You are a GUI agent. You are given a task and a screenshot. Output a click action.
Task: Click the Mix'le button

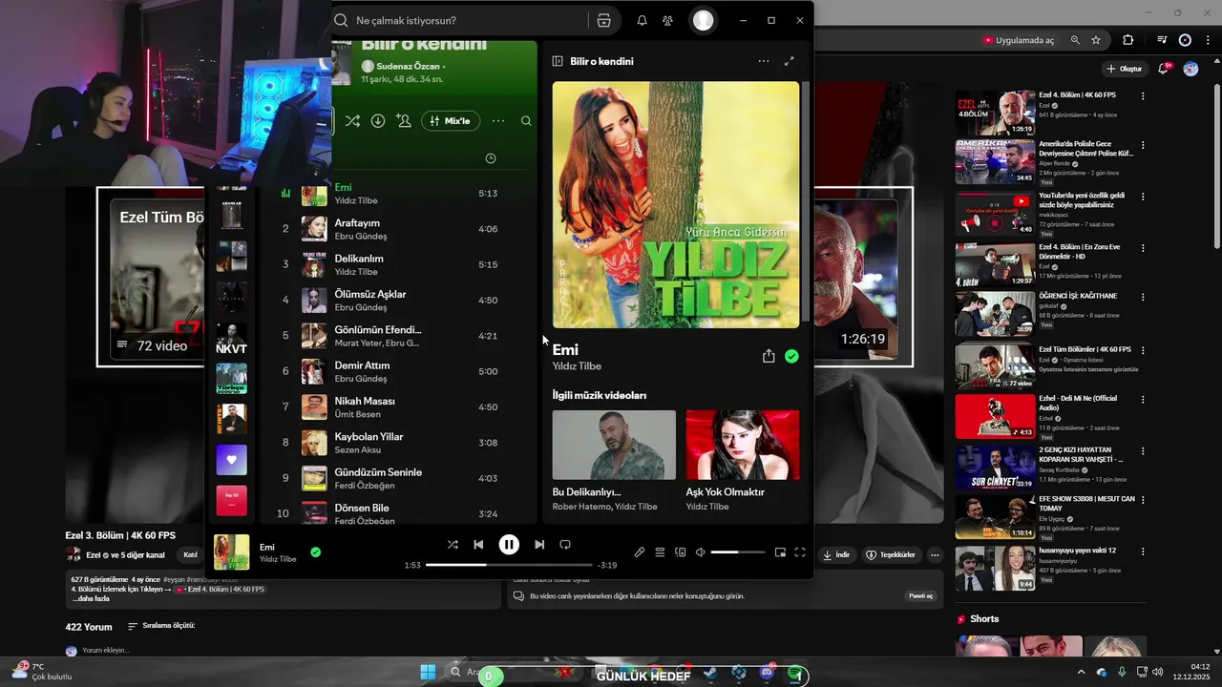451,121
